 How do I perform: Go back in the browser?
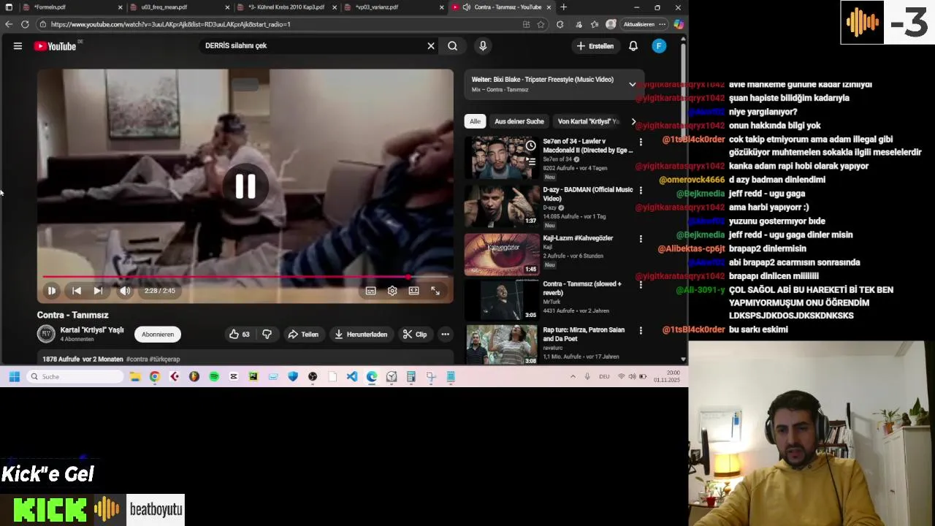tap(9, 24)
